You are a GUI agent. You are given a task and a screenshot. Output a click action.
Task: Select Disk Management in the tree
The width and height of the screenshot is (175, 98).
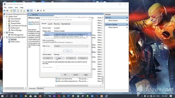click(x=17, y=35)
